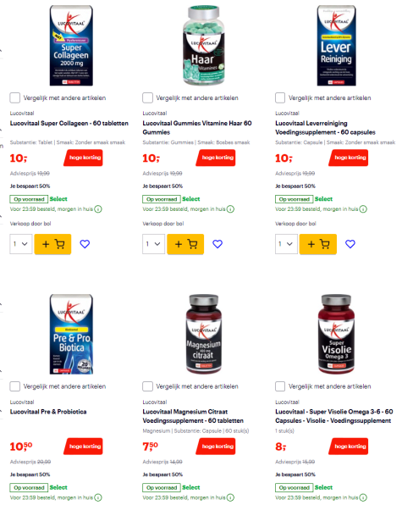View Super Visolie Omega 3 bottle image
Screen dimensions: 402x505
[336, 334]
